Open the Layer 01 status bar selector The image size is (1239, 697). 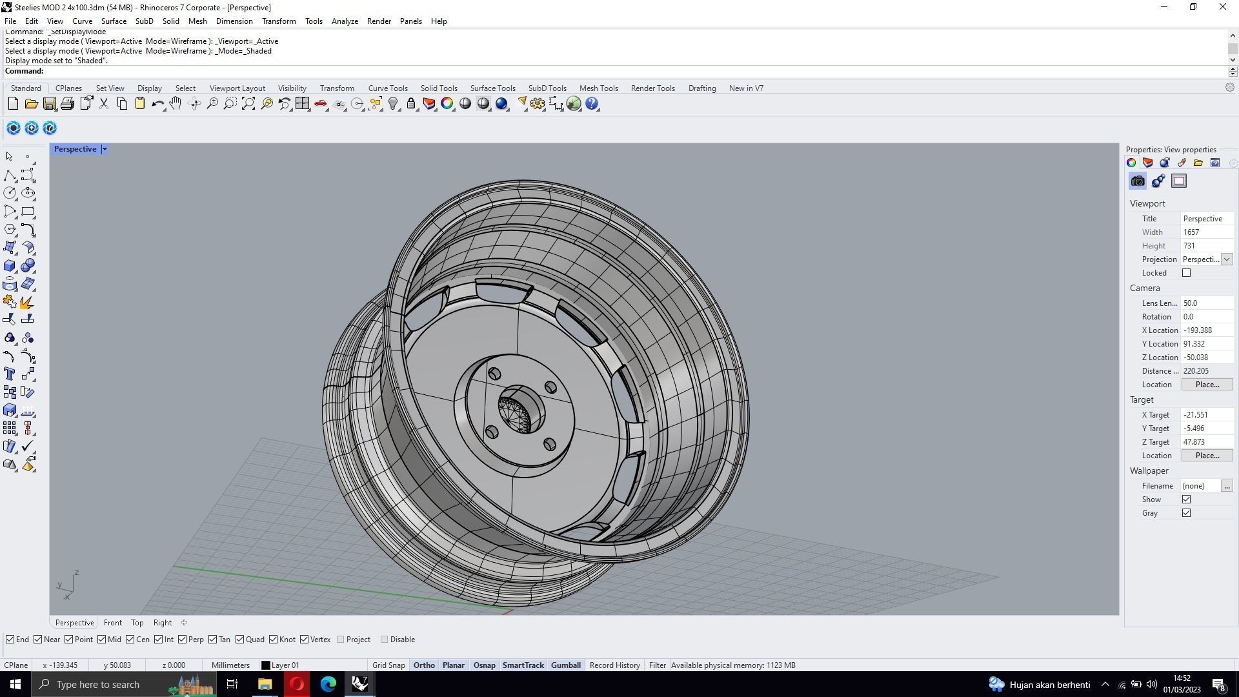[281, 665]
